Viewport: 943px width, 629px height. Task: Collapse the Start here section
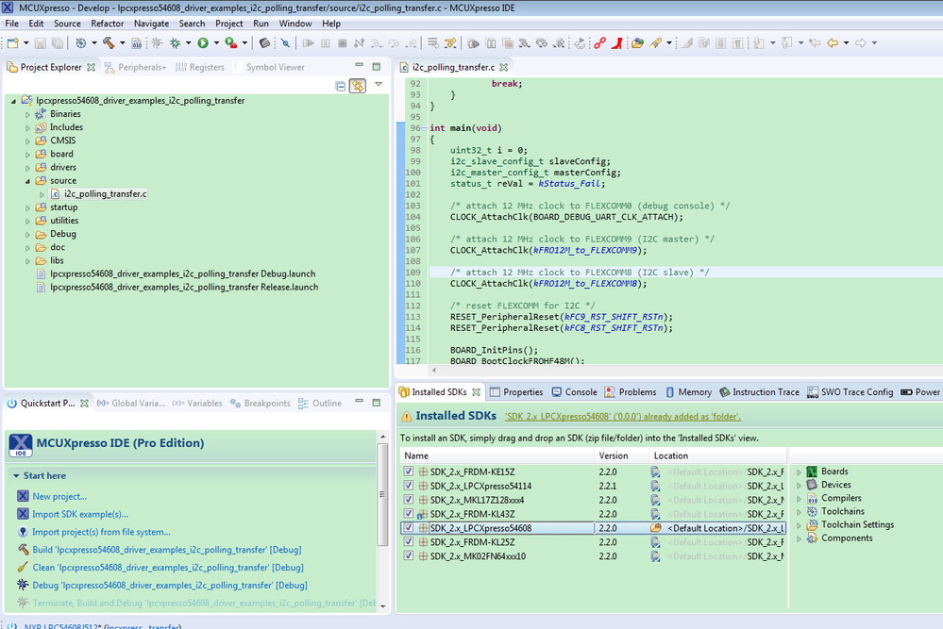(x=15, y=475)
